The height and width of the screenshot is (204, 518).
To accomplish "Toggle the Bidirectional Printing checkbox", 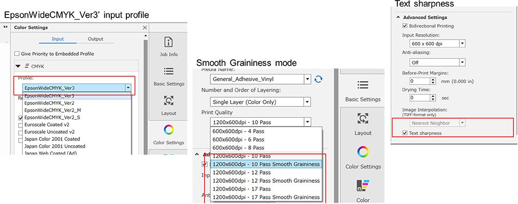I will tap(405, 26).
